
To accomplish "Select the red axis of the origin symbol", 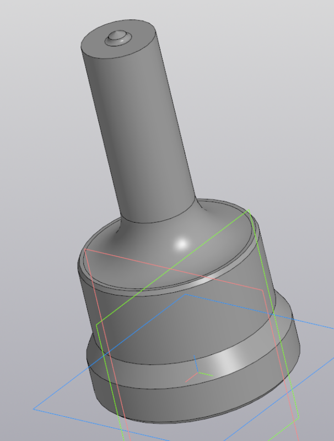I will (190, 379).
